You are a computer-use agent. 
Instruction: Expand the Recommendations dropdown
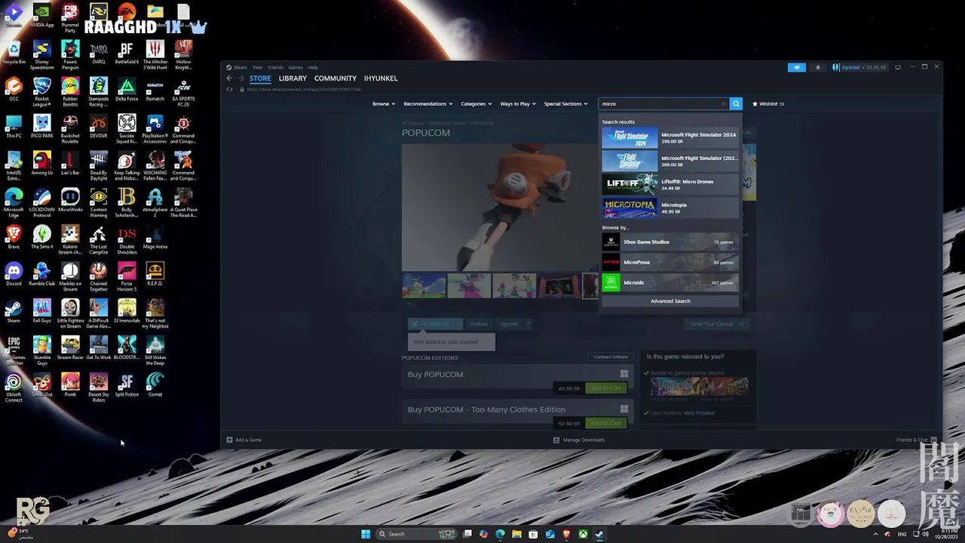pos(427,104)
